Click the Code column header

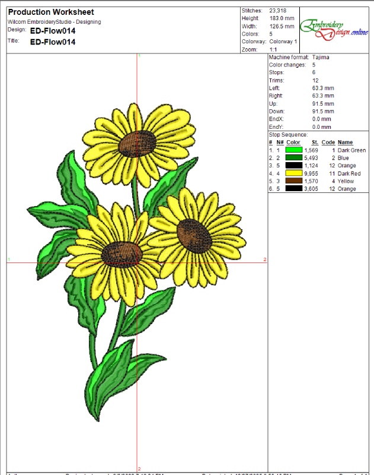[x=328, y=142]
